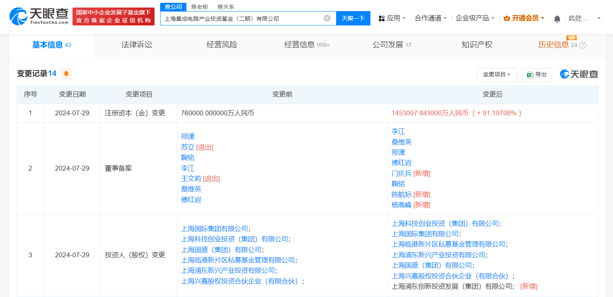Switch to the 法律诉讼 tab
The width and height of the screenshot is (613, 297).
[x=137, y=45]
